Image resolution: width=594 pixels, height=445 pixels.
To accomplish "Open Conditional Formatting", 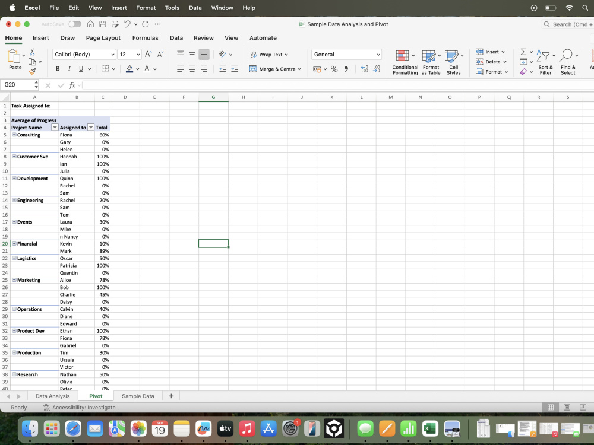I will [x=405, y=62].
